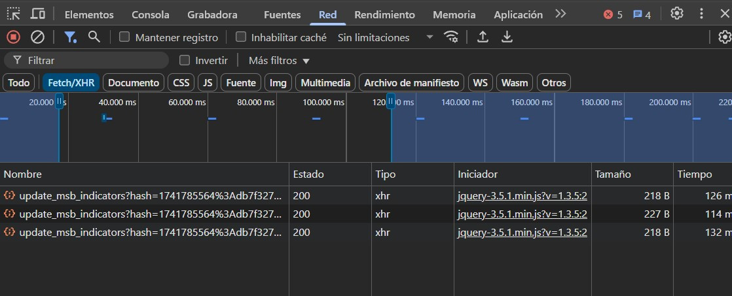Viewport: 732px width, 296px height.
Task: Click the export HAR download icon
Action: [507, 37]
